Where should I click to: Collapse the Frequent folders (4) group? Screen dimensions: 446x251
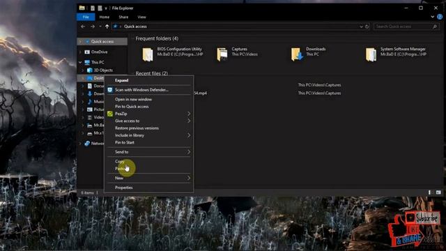pos(157,38)
